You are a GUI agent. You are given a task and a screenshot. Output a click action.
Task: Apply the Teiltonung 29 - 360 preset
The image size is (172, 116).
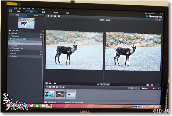25,48
